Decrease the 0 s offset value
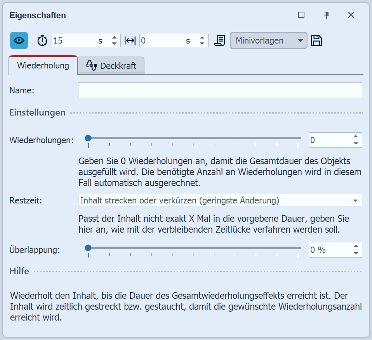This screenshot has width=372, height=340. point(202,44)
